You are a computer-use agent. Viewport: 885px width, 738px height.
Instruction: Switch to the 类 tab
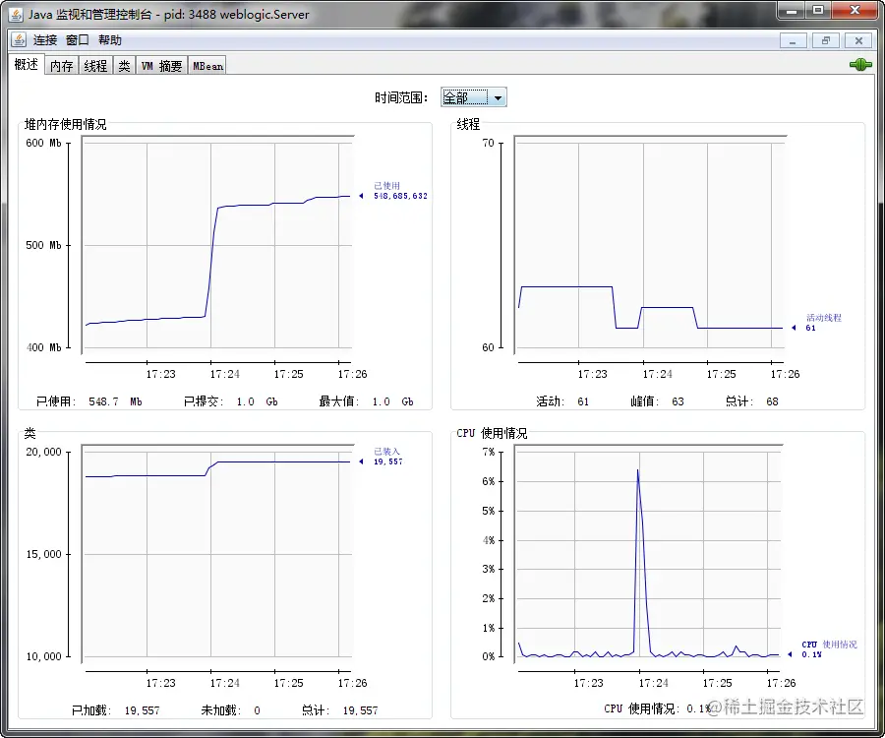pos(124,66)
